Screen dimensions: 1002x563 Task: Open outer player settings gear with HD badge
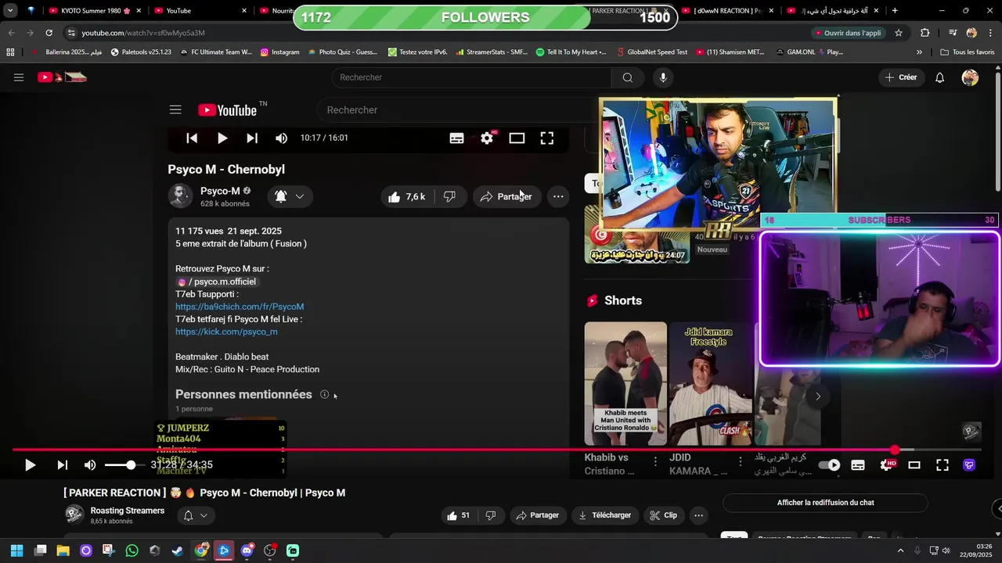point(887,464)
